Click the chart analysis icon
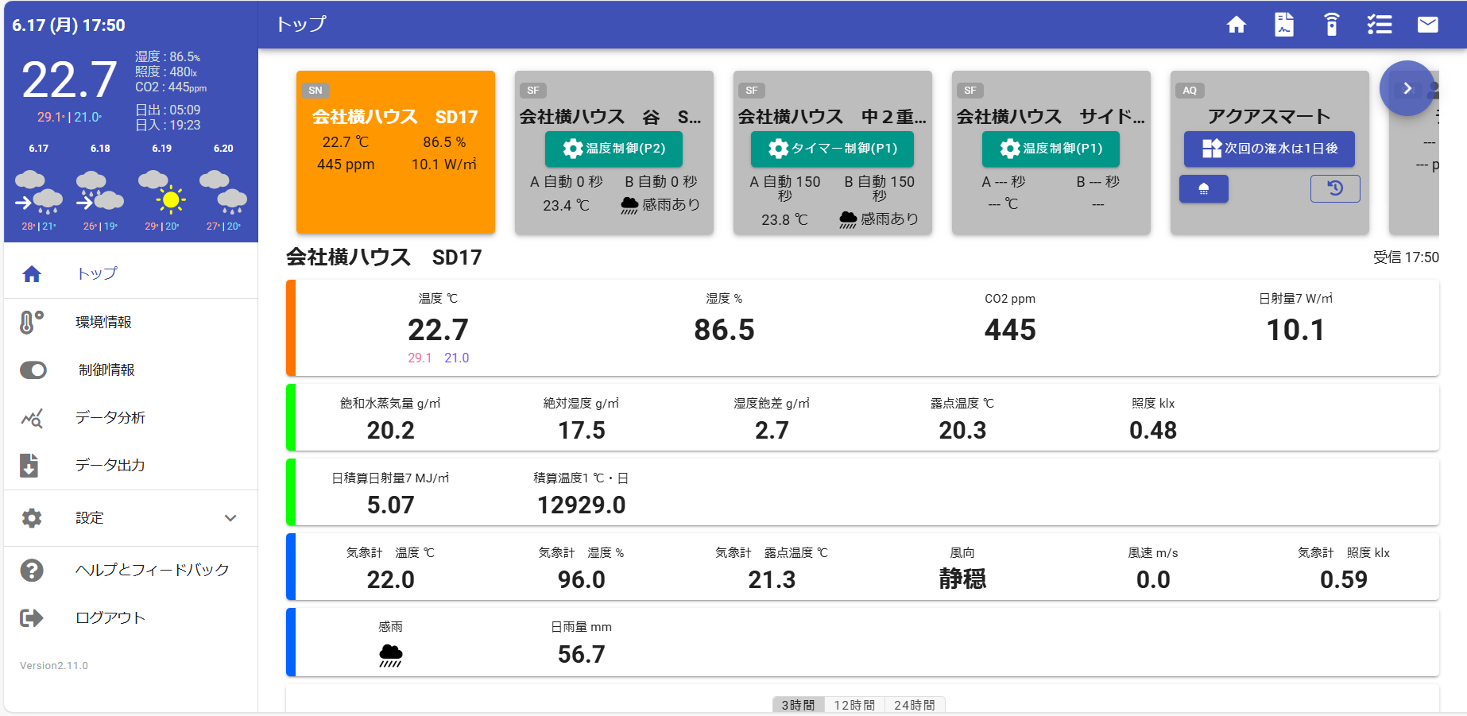The width and height of the screenshot is (1467, 716). pos(32,418)
